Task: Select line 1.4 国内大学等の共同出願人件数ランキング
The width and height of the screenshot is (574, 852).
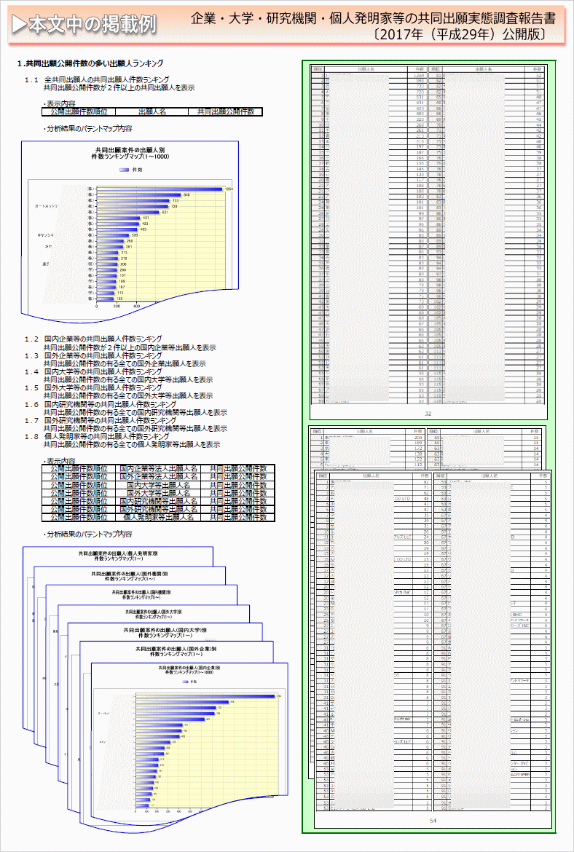Action: click(x=93, y=371)
